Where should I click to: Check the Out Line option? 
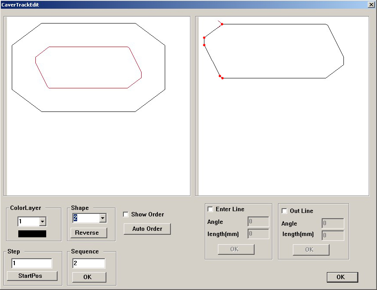pyautogui.click(x=285, y=211)
